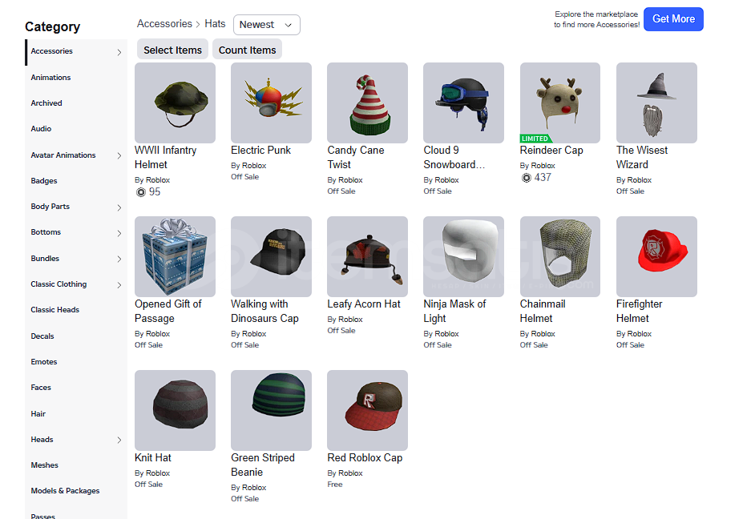Click the Free label under Red Roblox Cap
The width and height of the screenshot is (751, 519).
[335, 485]
